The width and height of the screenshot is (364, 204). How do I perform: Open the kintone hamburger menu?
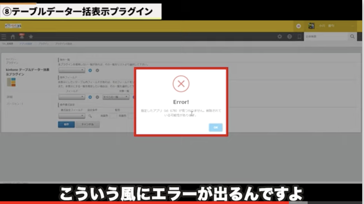pyautogui.click(x=4, y=37)
